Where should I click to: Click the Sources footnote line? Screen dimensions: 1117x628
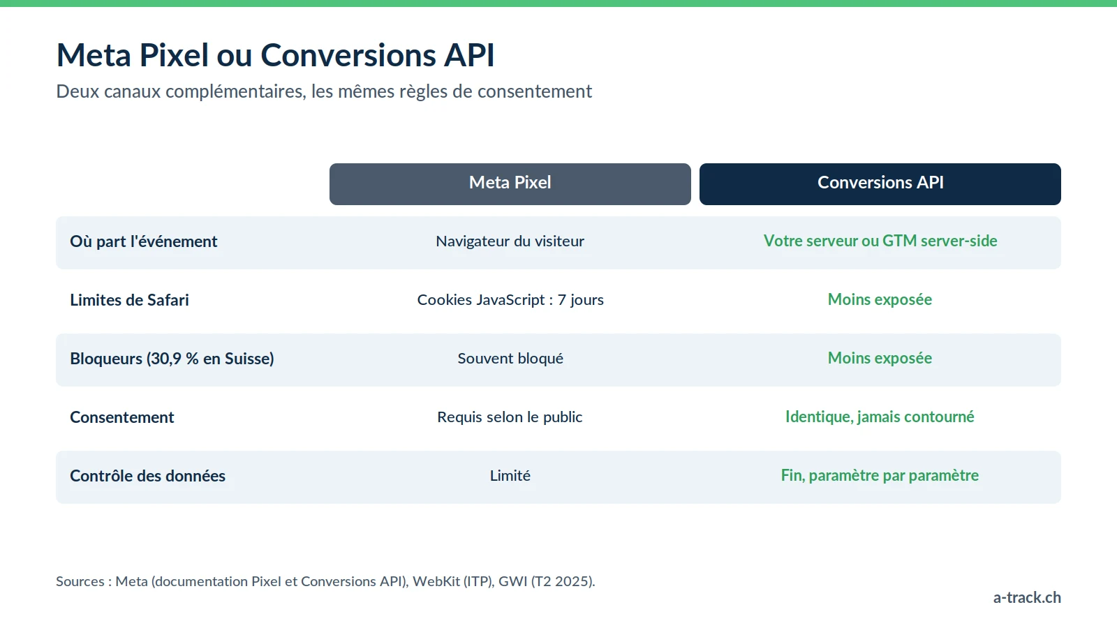325,581
